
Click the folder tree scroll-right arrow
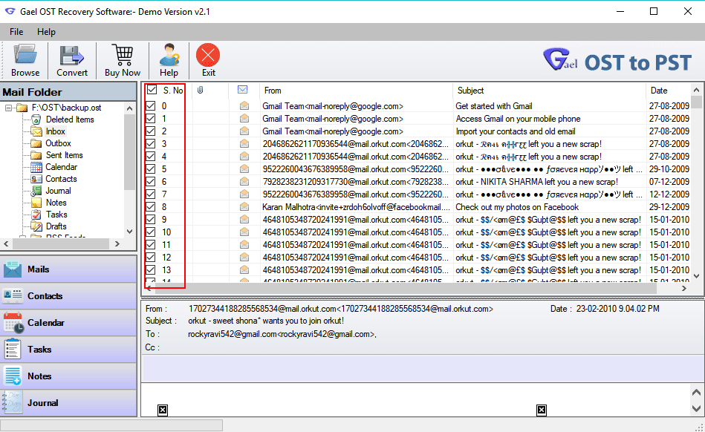point(117,244)
